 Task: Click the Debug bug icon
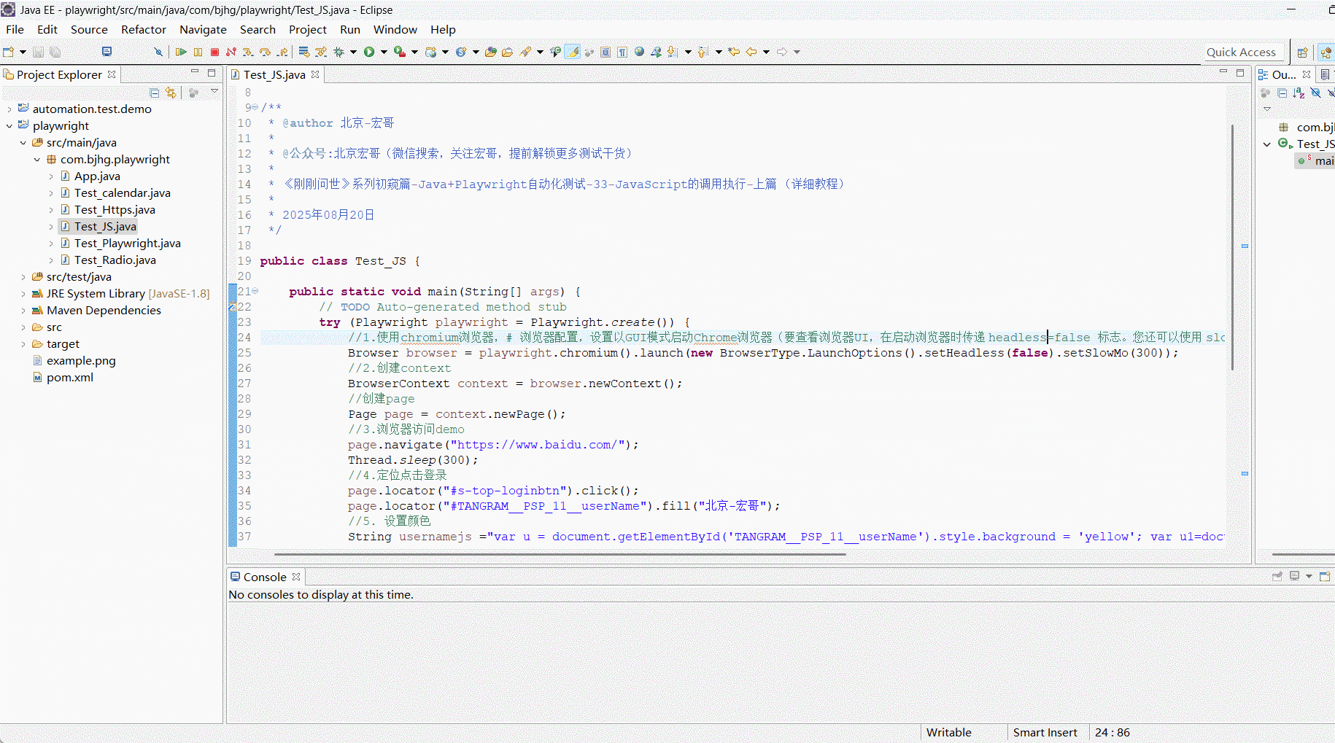click(338, 52)
